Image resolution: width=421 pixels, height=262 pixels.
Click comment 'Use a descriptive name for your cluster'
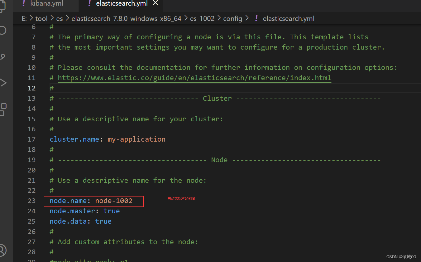[x=136, y=119]
